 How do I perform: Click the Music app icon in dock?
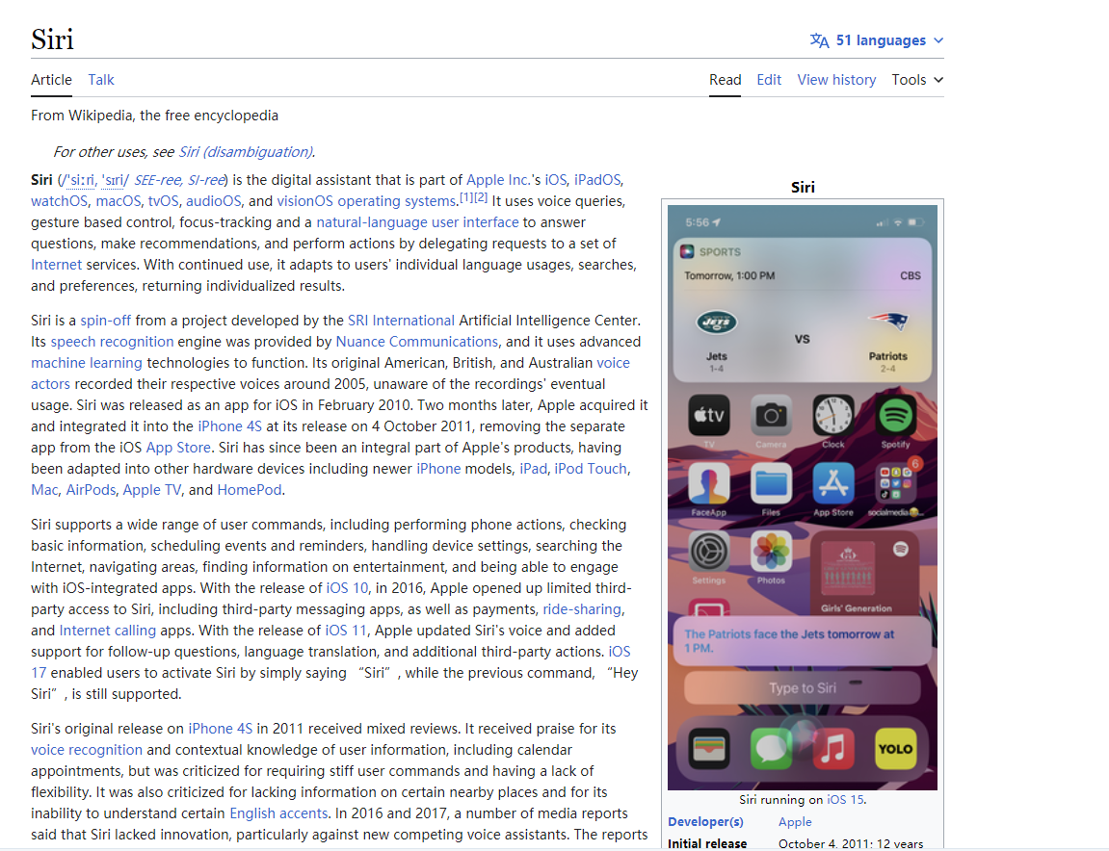tap(833, 748)
